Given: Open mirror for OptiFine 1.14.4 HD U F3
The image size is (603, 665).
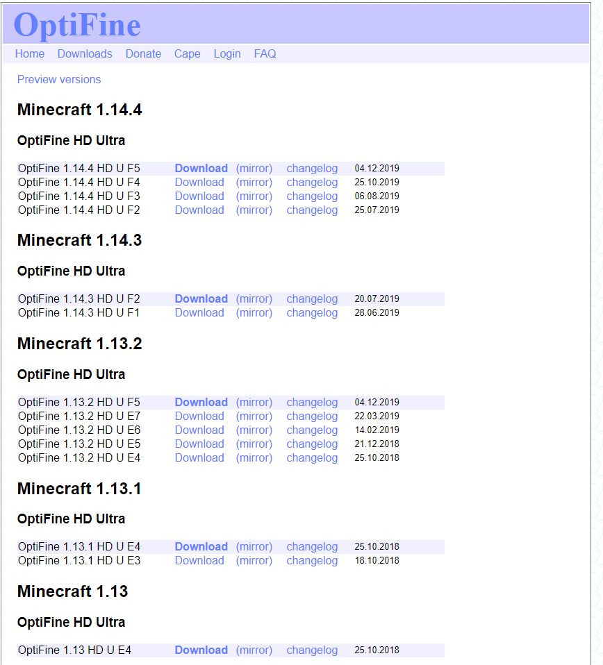Looking at the screenshot, I should (254, 196).
